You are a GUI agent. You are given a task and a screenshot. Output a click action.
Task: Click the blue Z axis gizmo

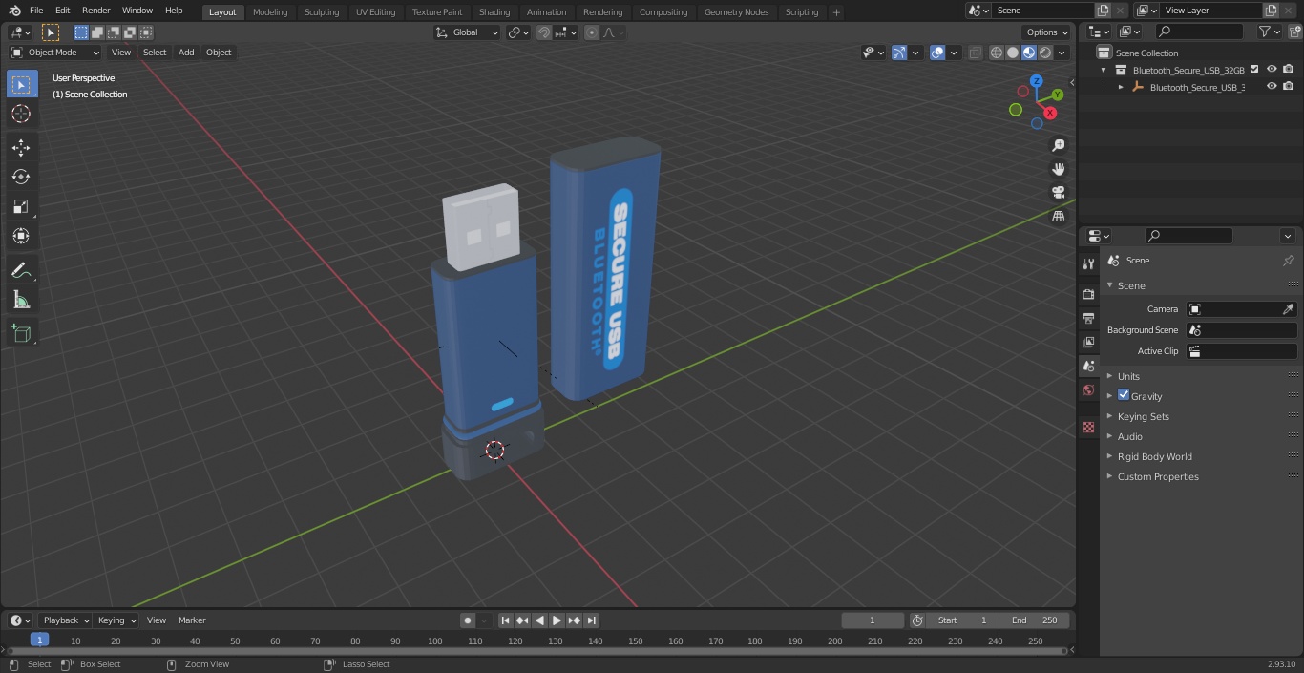click(x=1036, y=81)
